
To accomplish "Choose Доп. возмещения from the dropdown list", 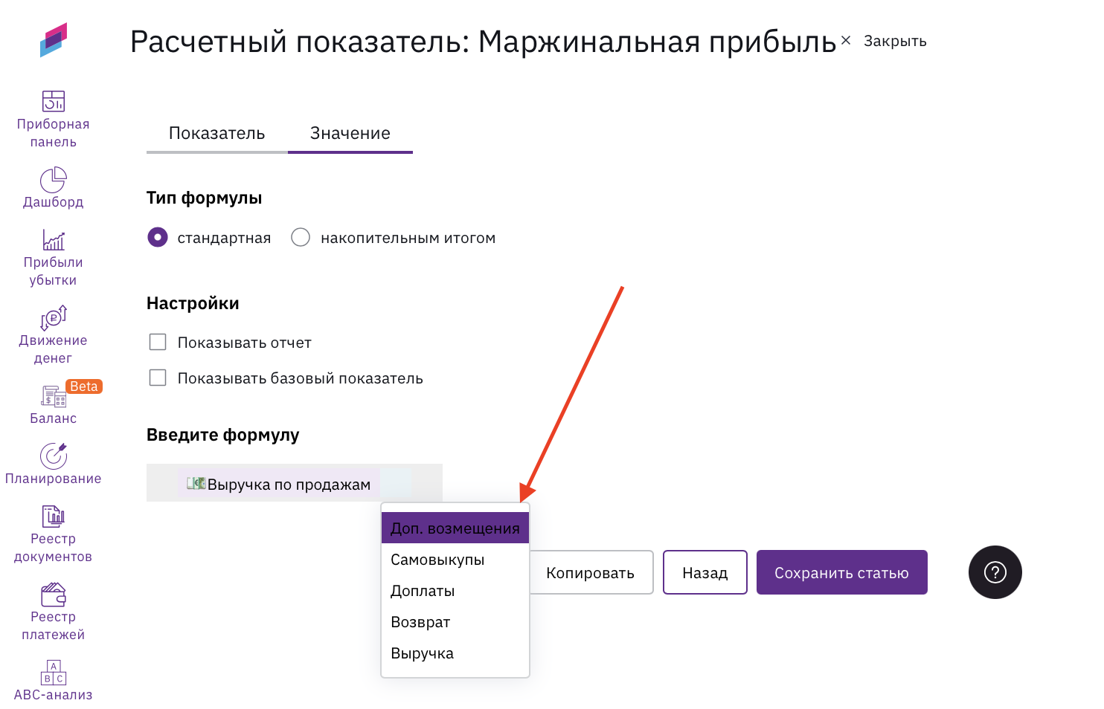I will [x=455, y=528].
